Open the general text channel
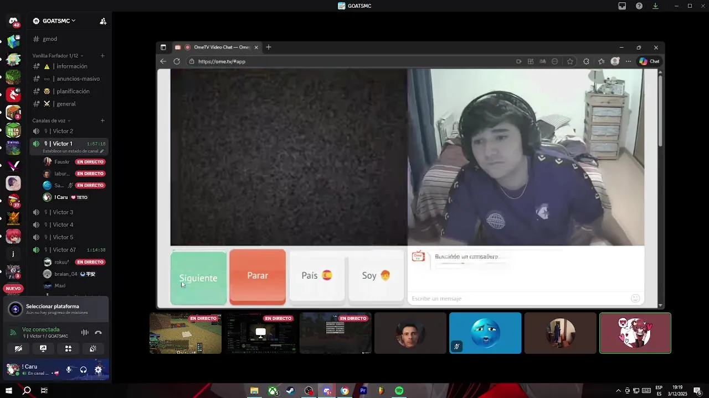This screenshot has width=709, height=398. pos(69,104)
